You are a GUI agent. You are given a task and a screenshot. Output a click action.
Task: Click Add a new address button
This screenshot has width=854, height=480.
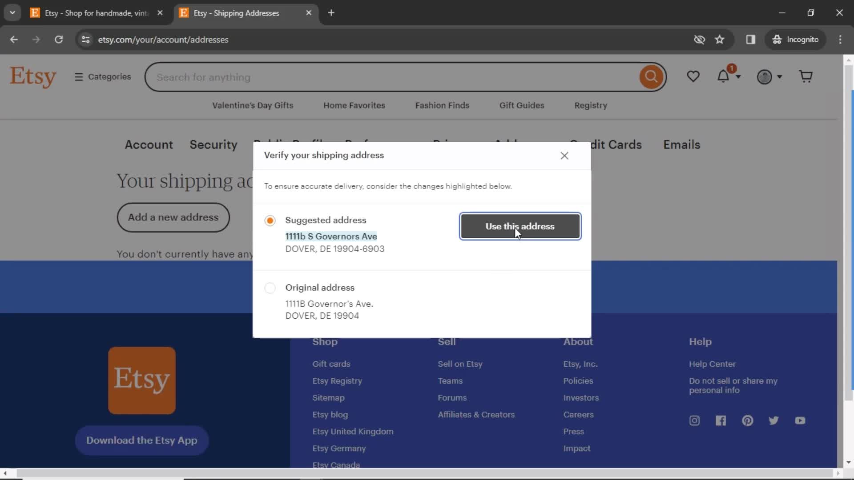point(173,217)
